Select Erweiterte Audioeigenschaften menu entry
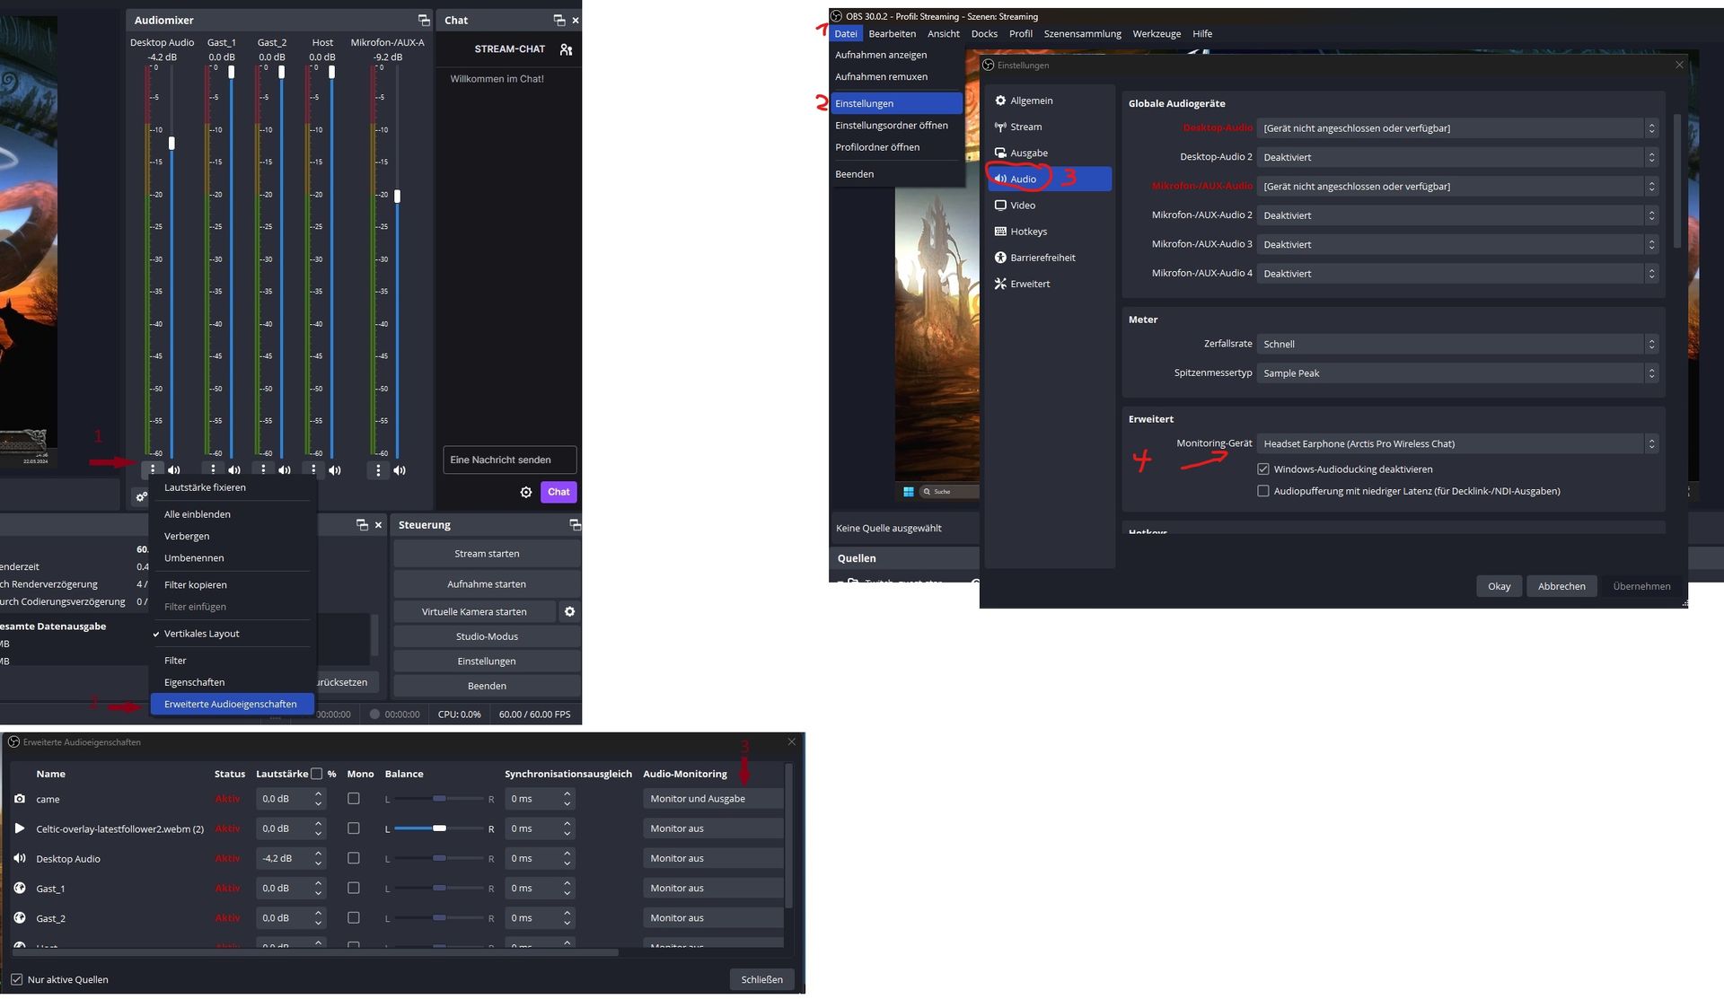 coord(231,705)
